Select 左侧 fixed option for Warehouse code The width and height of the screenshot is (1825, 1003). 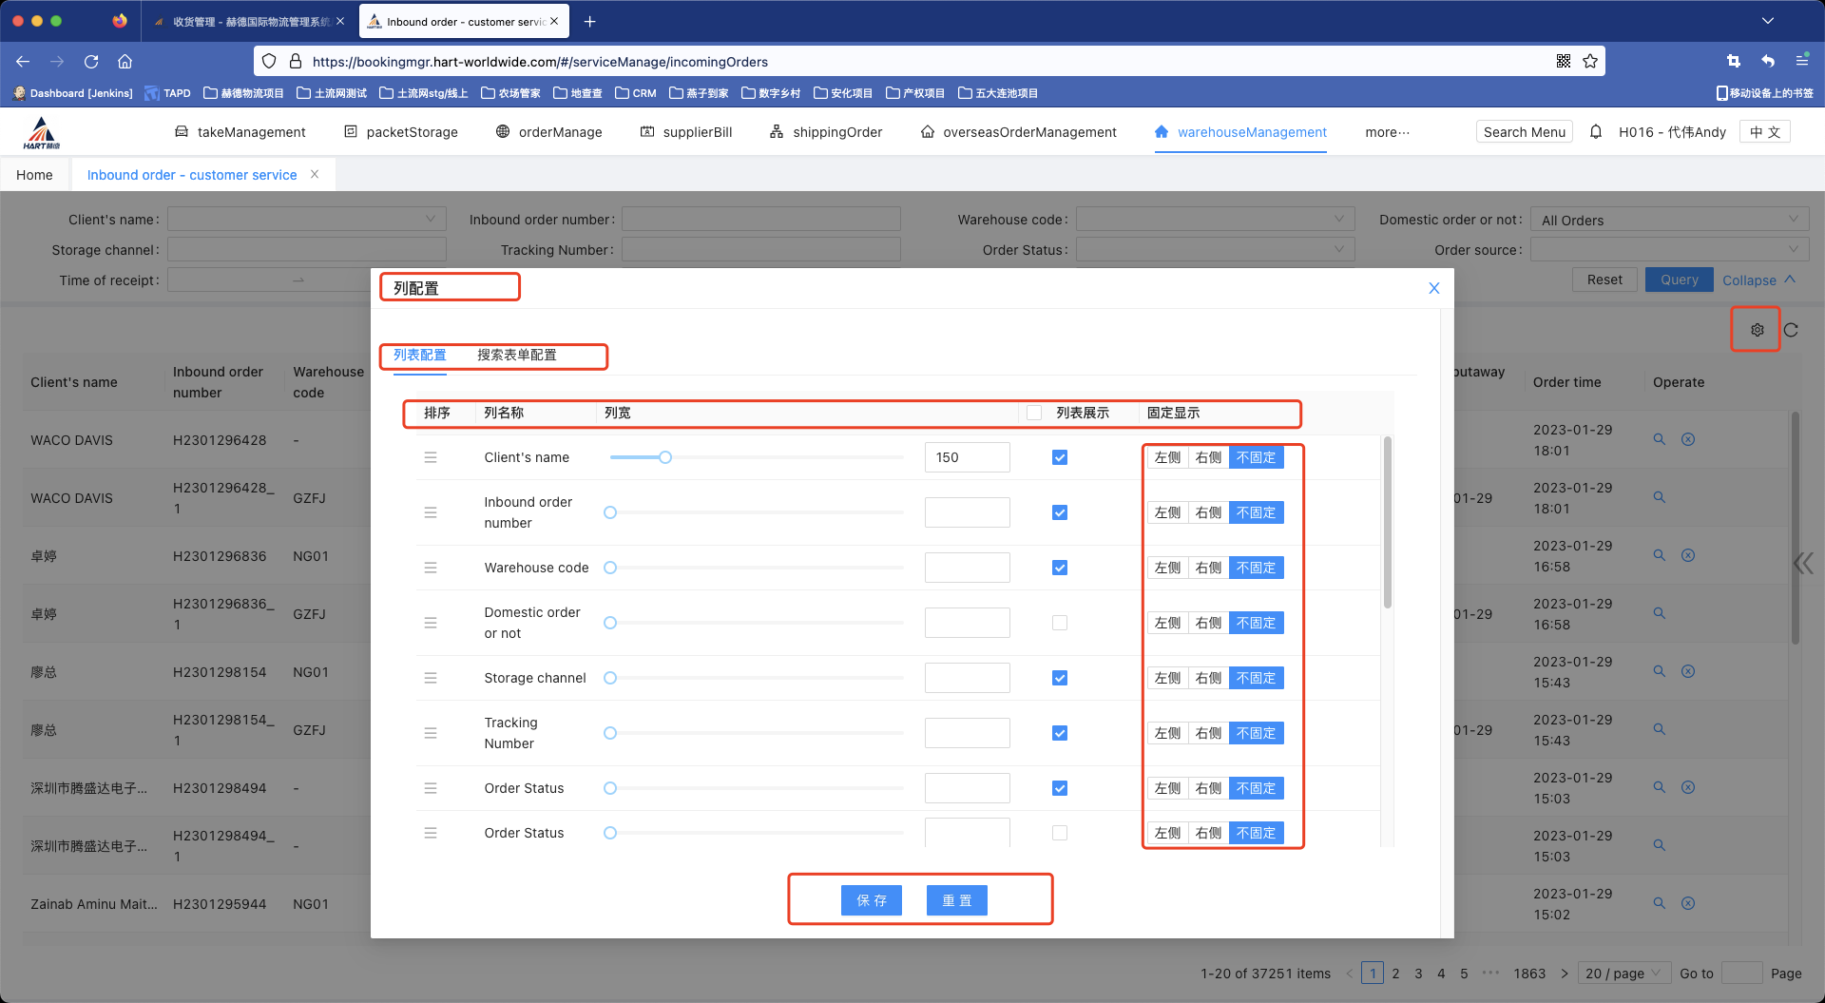pyautogui.click(x=1167, y=568)
